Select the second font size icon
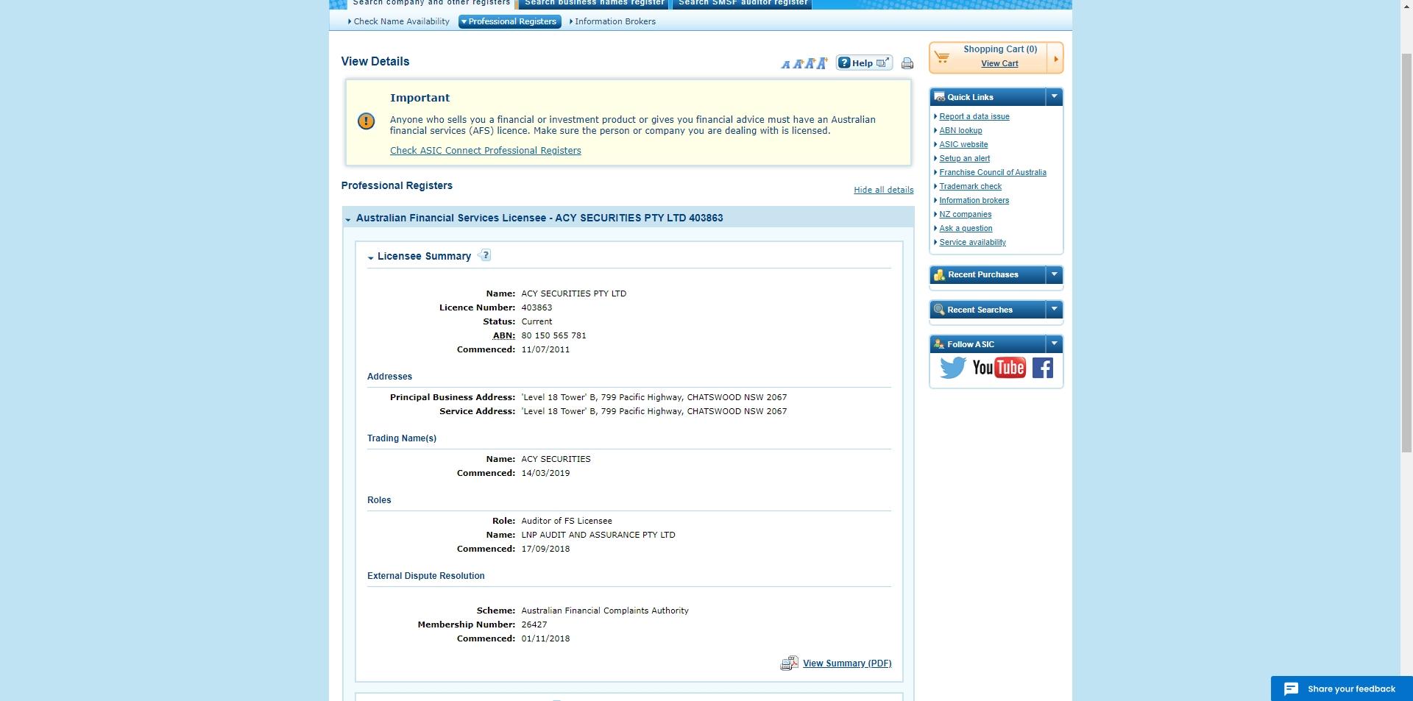Screen dimensions: 1413x701 (x=797, y=64)
